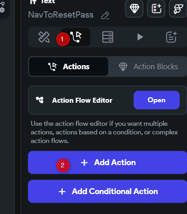Switch to the ruler and pencil properties tab

point(44,37)
